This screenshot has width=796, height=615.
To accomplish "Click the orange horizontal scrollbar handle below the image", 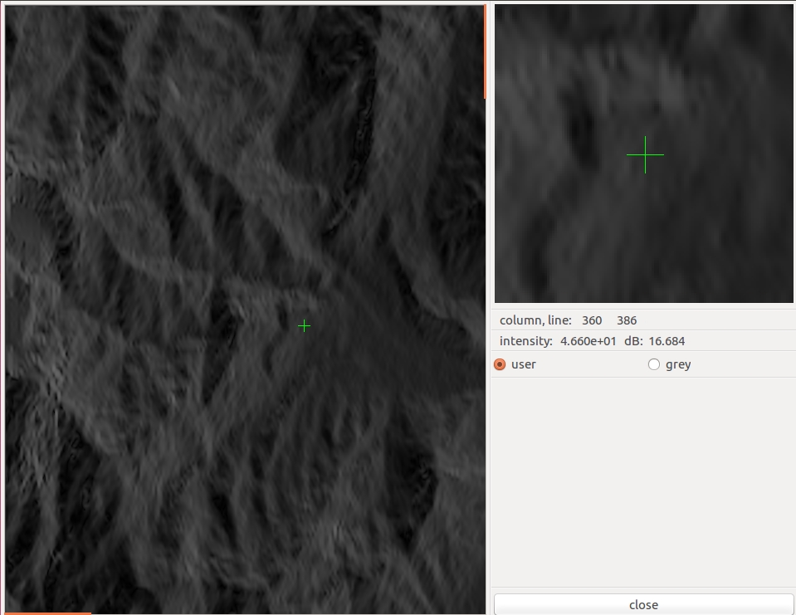I will (48, 613).
